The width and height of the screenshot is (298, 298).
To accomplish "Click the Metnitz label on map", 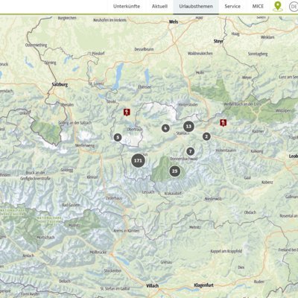I will coord(195,227).
